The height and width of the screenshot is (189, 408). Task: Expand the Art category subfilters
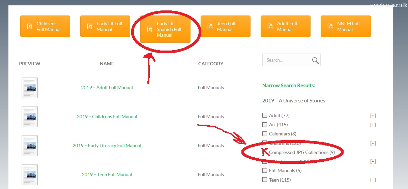(x=373, y=125)
